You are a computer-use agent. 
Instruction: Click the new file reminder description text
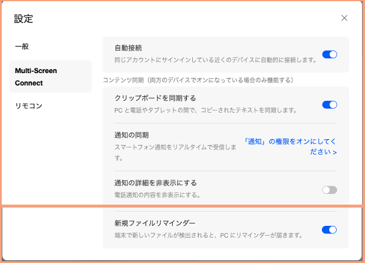point(208,235)
